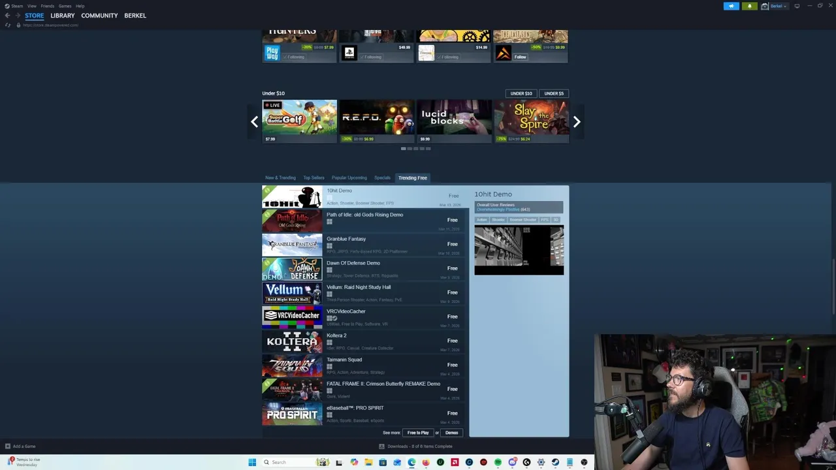Go to the COMMUNITY section
Image resolution: width=836 pixels, height=470 pixels.
pyautogui.click(x=99, y=16)
